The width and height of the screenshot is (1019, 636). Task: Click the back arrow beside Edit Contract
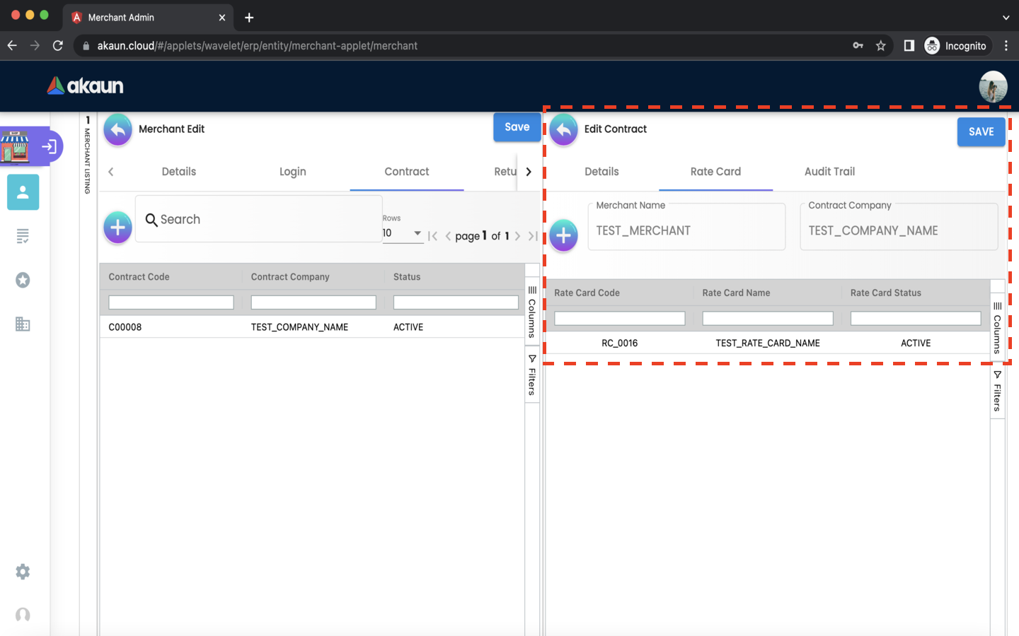(x=563, y=130)
